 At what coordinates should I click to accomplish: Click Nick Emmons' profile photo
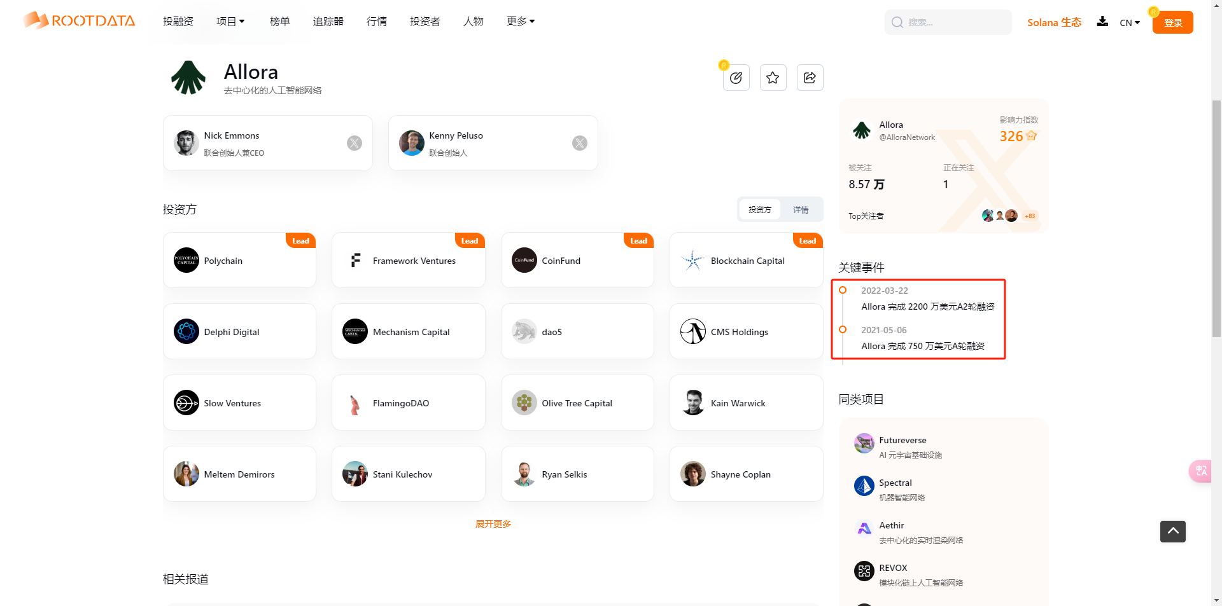[x=186, y=143]
